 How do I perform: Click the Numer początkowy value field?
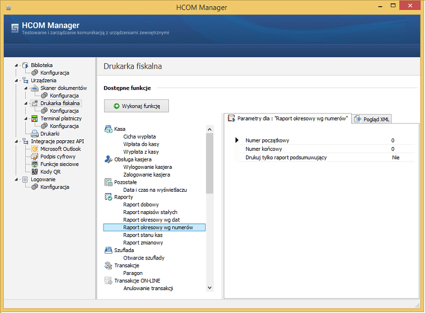[x=393, y=140]
